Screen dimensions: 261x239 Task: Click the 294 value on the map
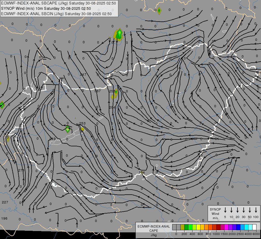(x=112, y=108)
